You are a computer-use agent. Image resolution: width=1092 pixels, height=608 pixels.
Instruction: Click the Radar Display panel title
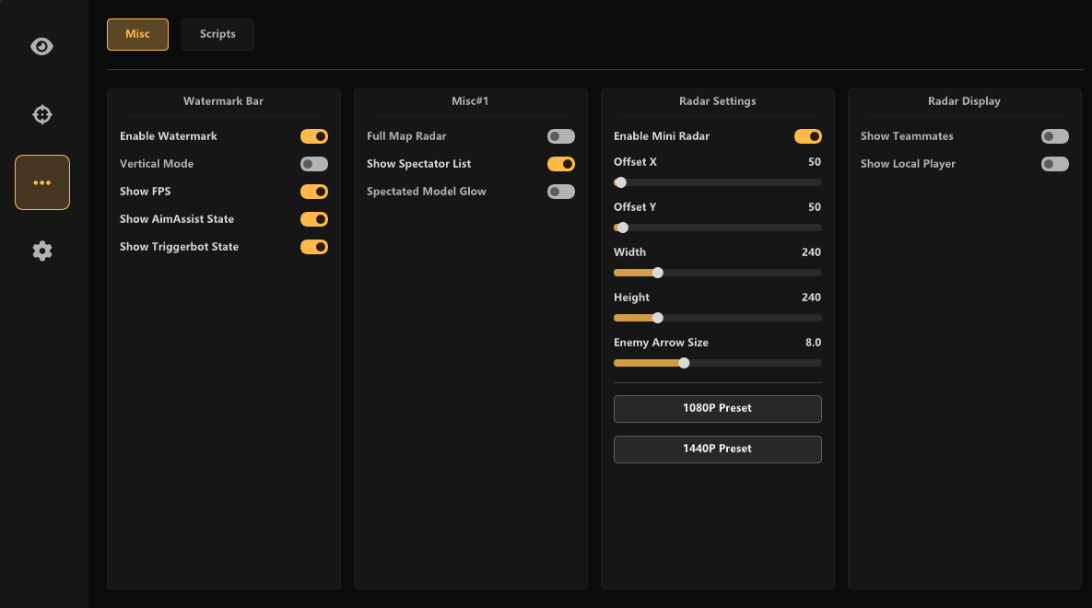(964, 101)
